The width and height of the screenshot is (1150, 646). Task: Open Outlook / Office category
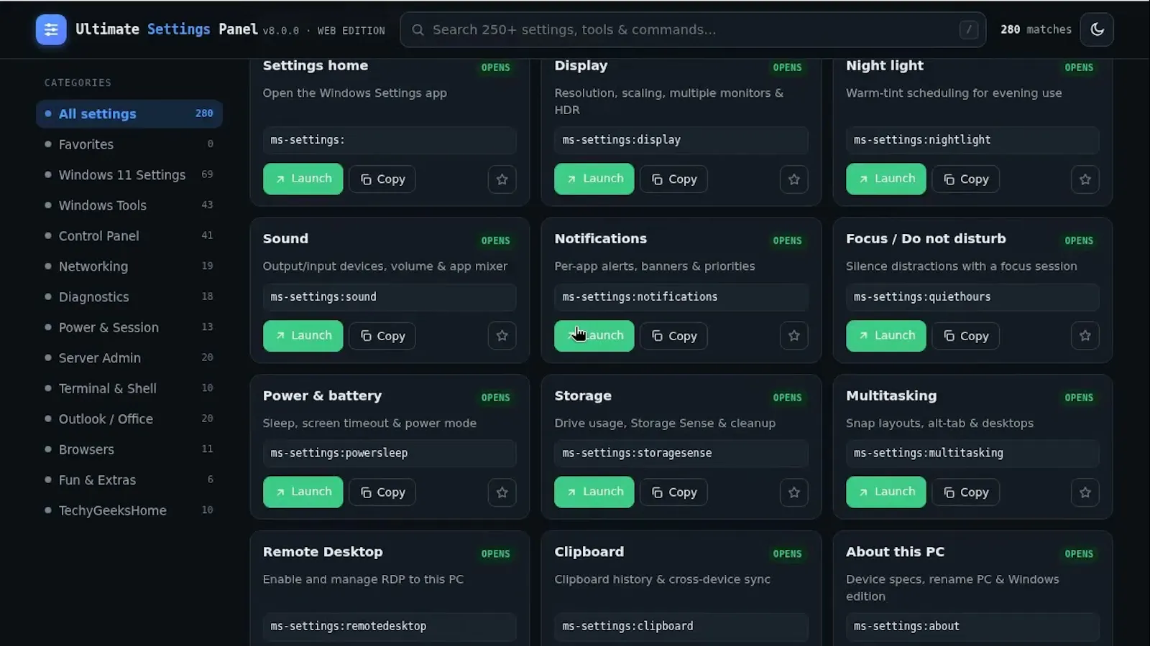(129, 418)
